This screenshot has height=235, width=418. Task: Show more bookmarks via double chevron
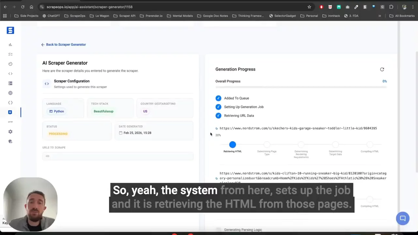379,16
